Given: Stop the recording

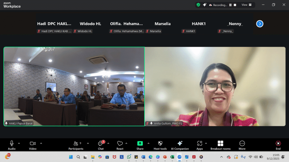Looking at the screenshot, I should [x=235, y=5].
